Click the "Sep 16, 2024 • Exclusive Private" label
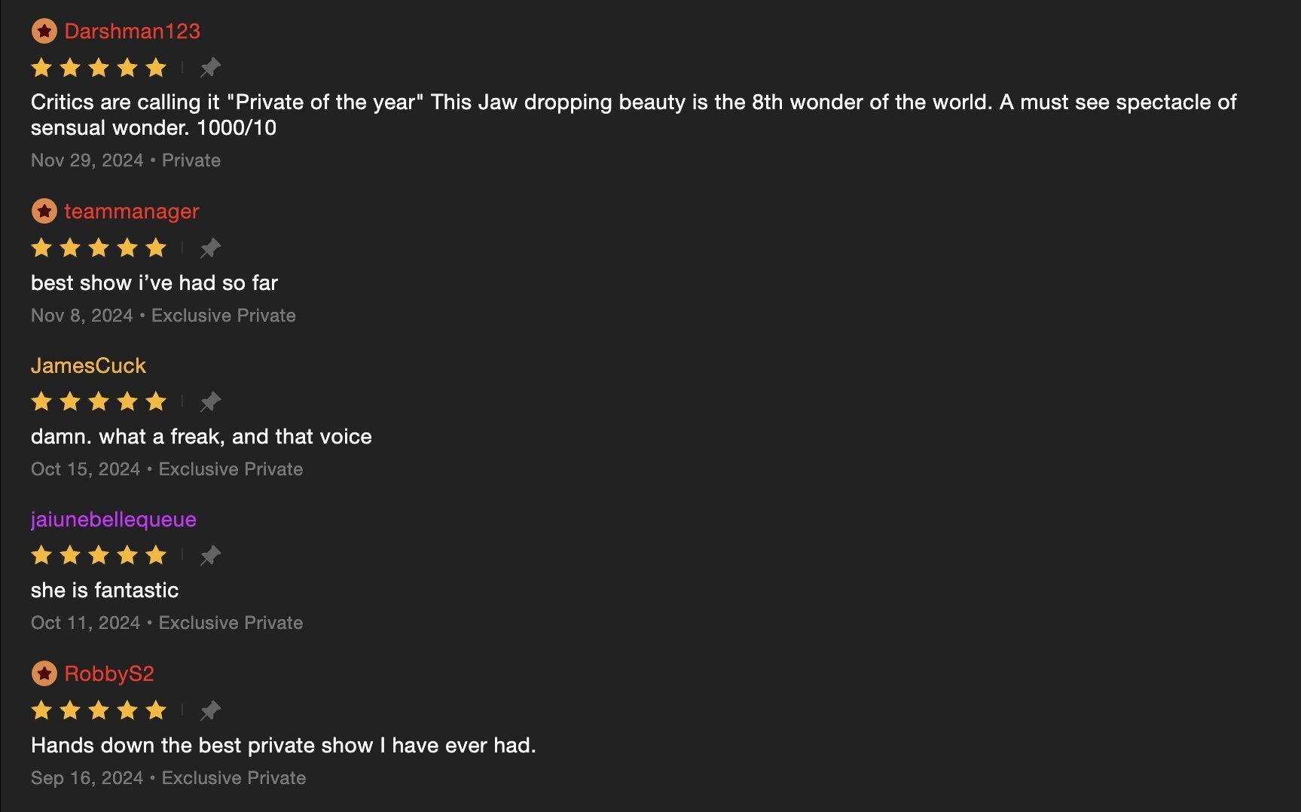The image size is (1301, 812). coord(168,778)
